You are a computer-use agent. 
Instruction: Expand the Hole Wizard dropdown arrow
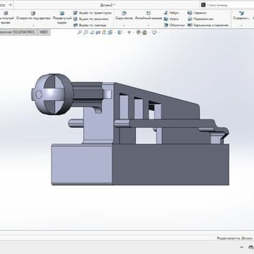coord(34,25)
